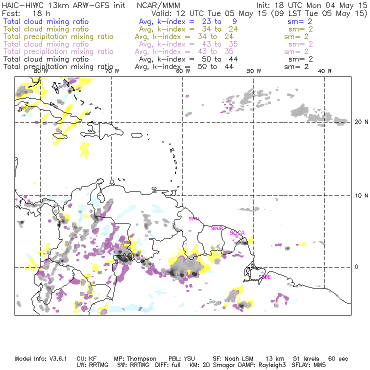Click the '70 W' longitude label
The height and width of the screenshot is (370, 370).
(x=112, y=71)
